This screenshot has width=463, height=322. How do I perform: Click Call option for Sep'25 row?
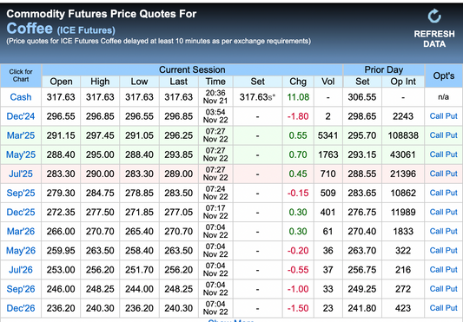pyautogui.click(x=436, y=193)
